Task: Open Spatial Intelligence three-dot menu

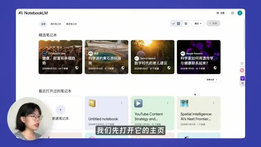Action: (x=214, y=103)
